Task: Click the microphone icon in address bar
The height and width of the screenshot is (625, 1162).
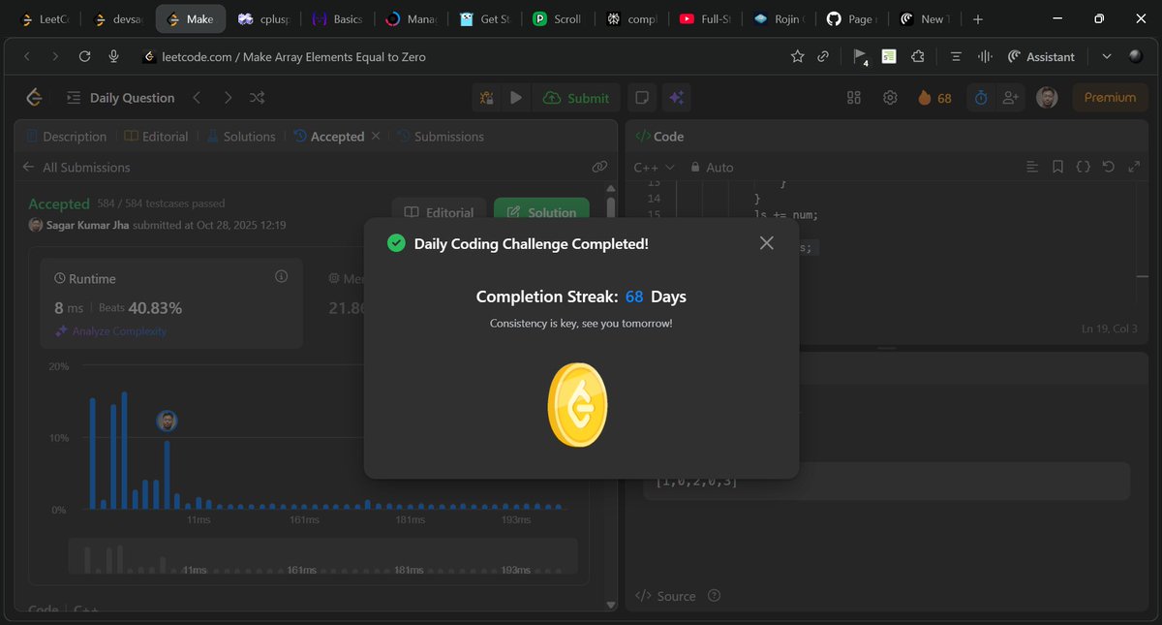Action: coord(114,57)
